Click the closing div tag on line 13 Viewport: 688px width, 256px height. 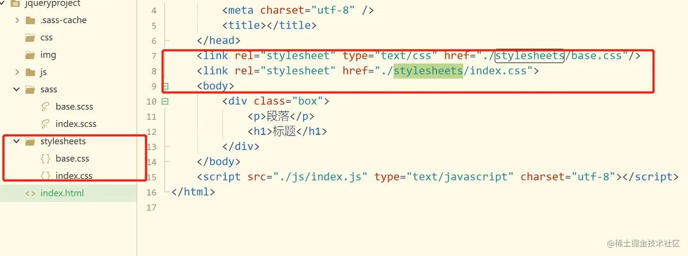[241, 146]
